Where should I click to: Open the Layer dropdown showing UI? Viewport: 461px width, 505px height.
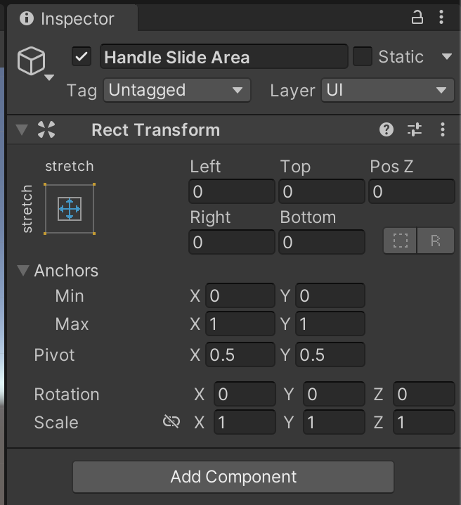[387, 90]
